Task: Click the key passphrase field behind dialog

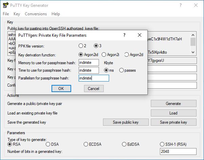Action: point(172,77)
